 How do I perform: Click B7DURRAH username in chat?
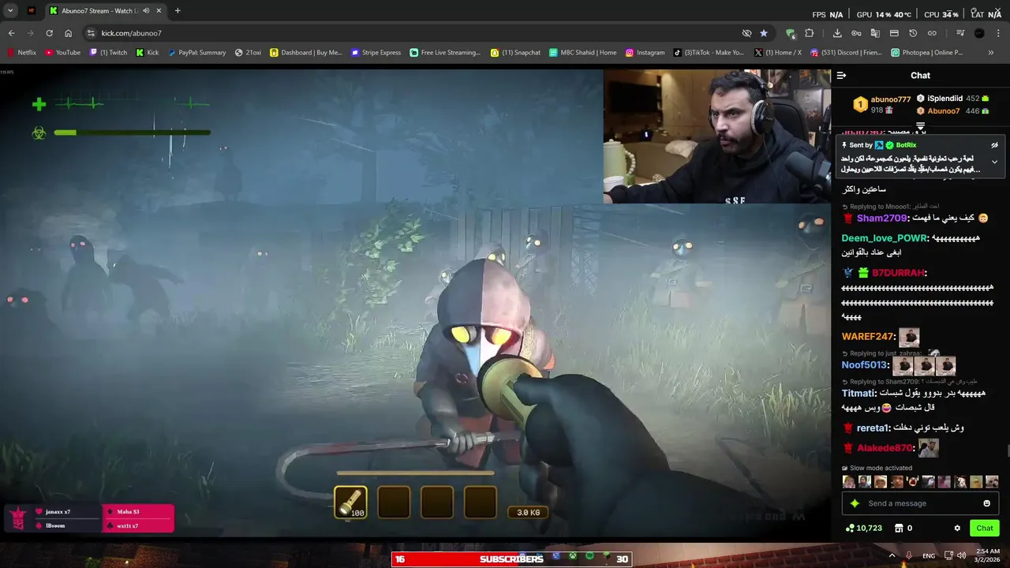898,273
